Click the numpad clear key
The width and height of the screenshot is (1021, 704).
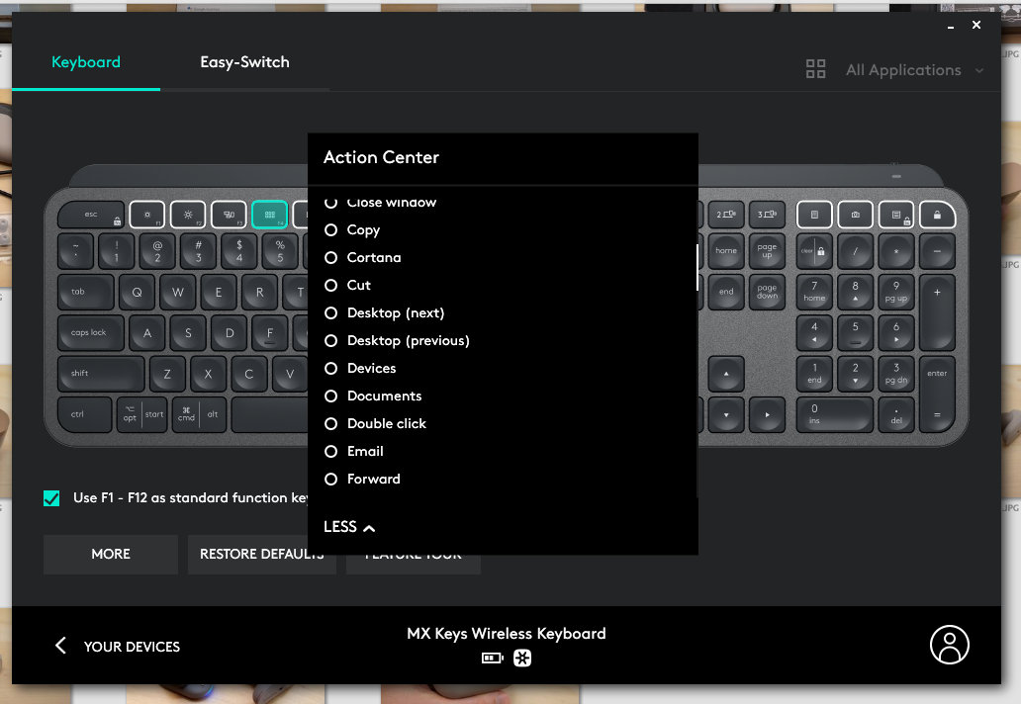point(814,251)
